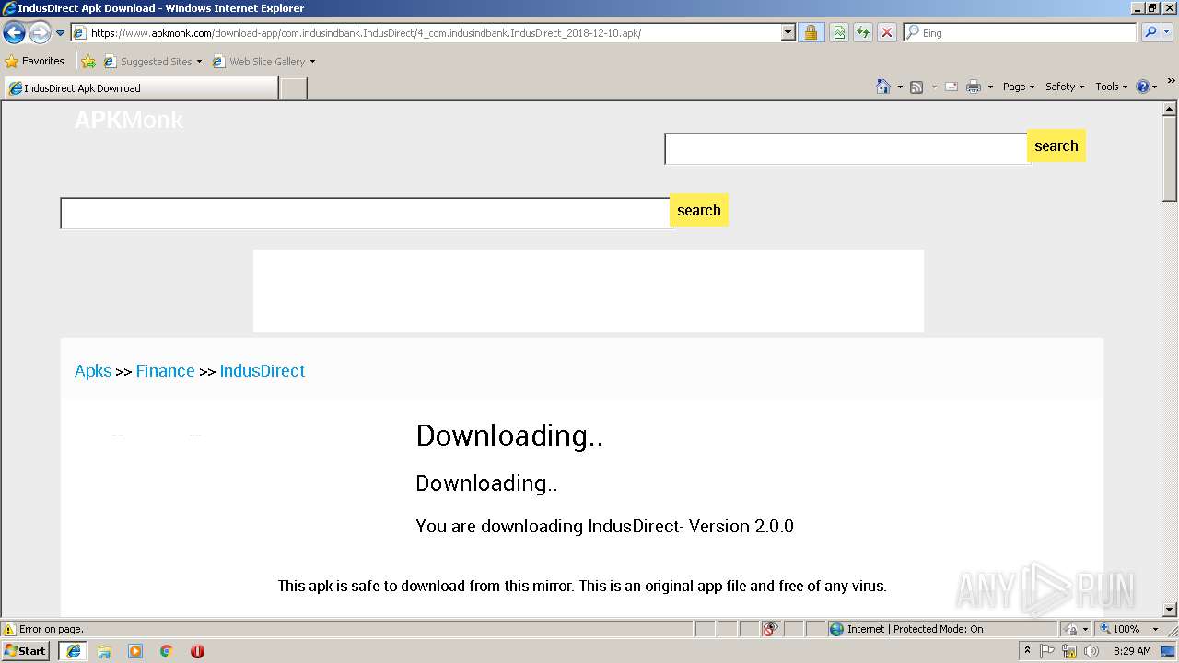Open the Tools menu

coord(1112,87)
